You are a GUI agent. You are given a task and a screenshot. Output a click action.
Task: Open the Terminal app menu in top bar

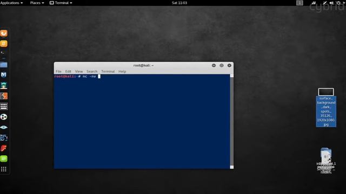coord(61,3)
